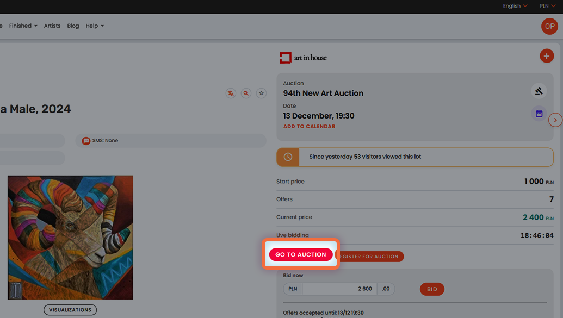563x318 pixels.
Task: Click the magnifier search icon
Action: coord(246,93)
